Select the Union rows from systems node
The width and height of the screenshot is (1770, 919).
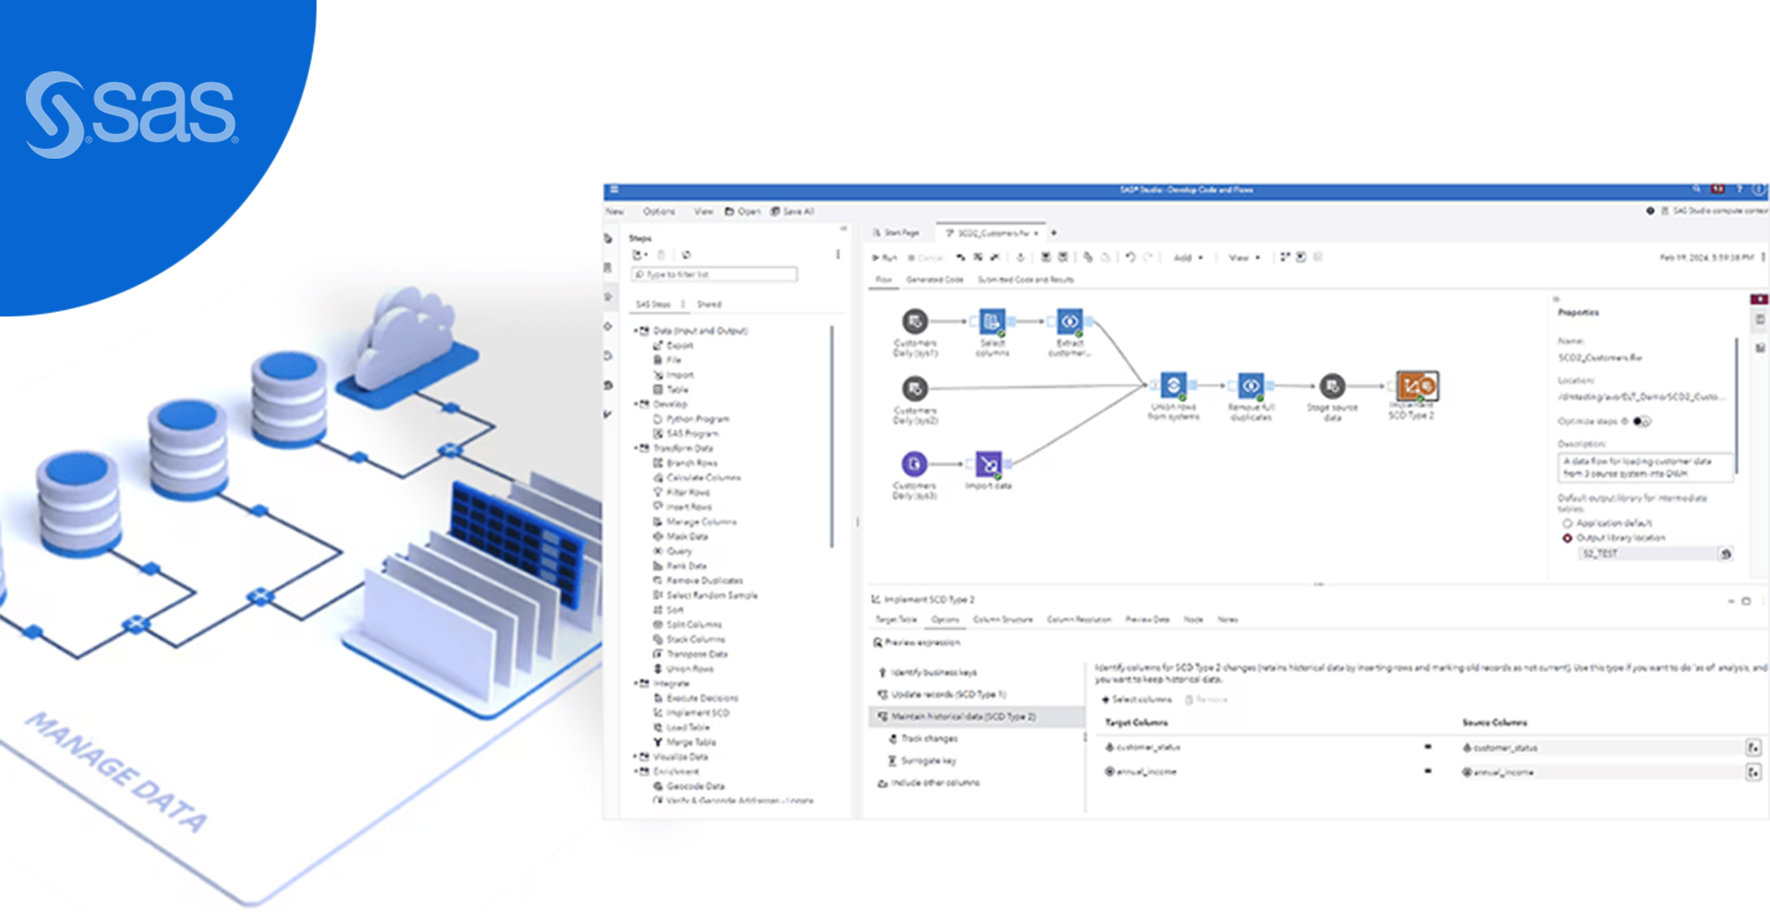point(1173,385)
